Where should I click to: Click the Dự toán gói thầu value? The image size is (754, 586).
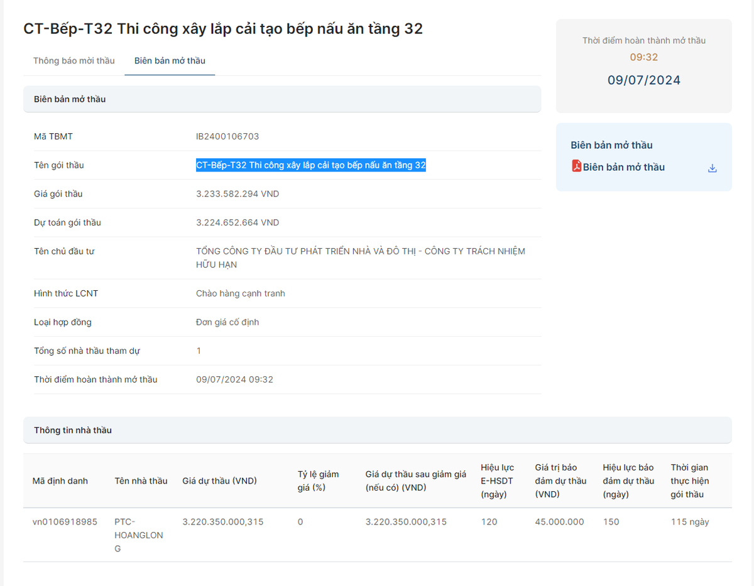pyautogui.click(x=238, y=223)
